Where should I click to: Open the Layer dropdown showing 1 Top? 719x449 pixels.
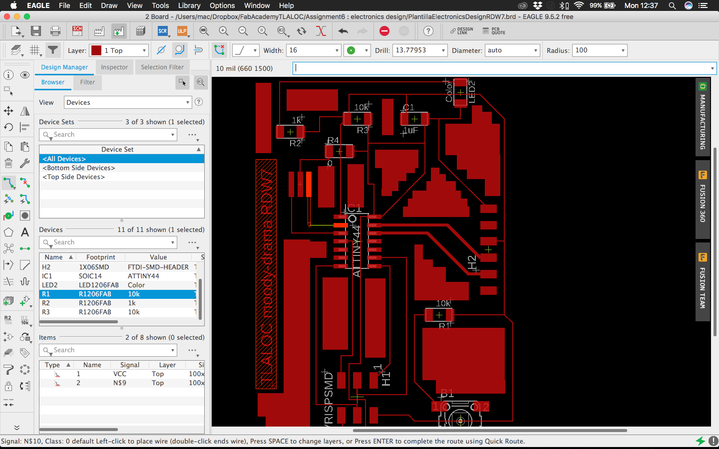pos(119,50)
